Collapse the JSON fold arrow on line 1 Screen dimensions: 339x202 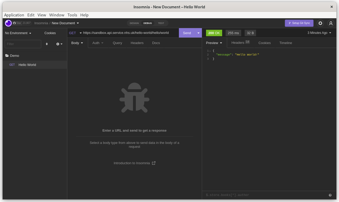[210, 51]
